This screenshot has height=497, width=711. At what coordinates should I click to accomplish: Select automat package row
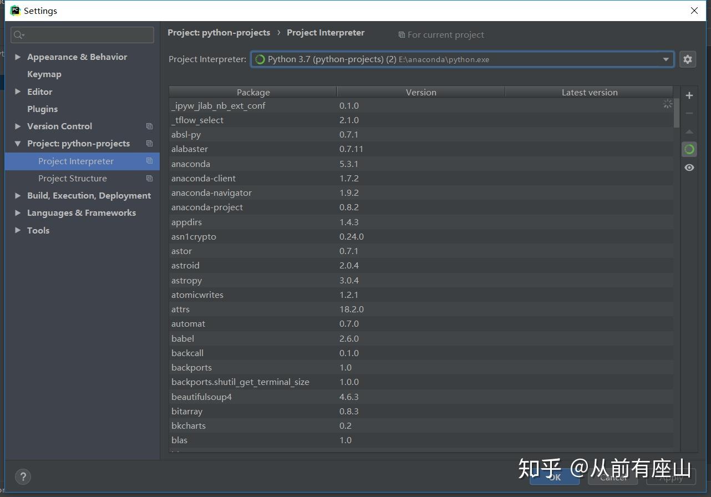421,324
